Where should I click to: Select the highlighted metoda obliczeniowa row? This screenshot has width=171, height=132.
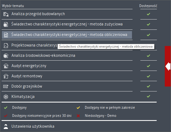67,35
